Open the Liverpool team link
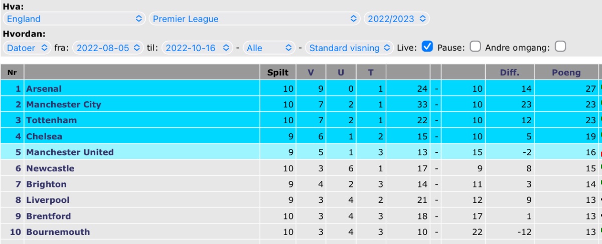Image resolution: width=602 pixels, height=244 pixels. tap(48, 200)
